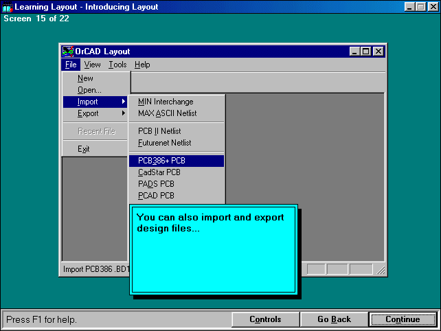Screen dimensions: 441x331
Task: Select PCB386+ PCB import entry
Action: pyautogui.click(x=161, y=161)
